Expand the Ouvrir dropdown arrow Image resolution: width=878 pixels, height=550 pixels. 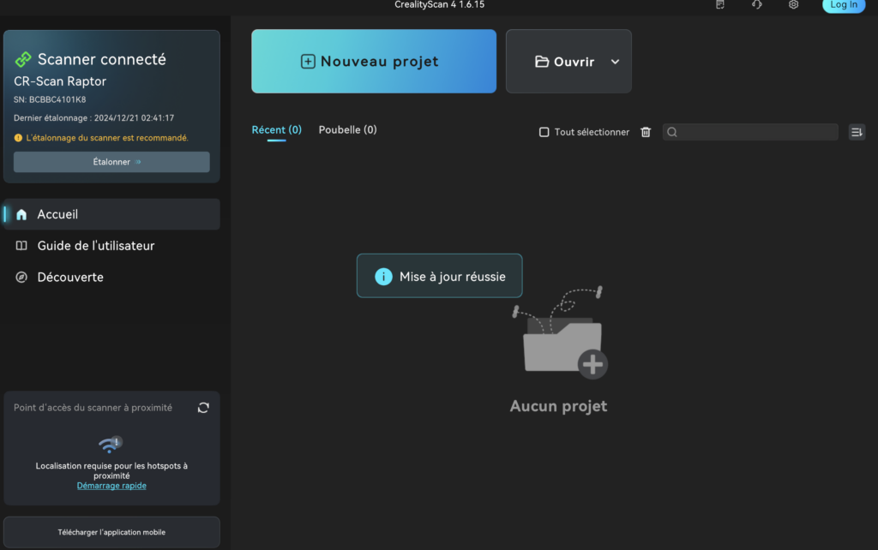click(615, 62)
